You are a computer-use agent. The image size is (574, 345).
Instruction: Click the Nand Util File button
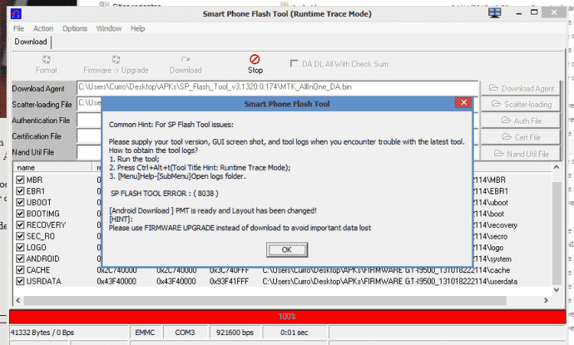(520, 154)
